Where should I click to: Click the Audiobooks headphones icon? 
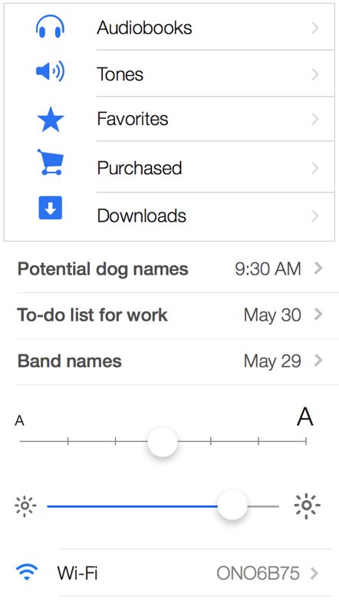click(50, 27)
